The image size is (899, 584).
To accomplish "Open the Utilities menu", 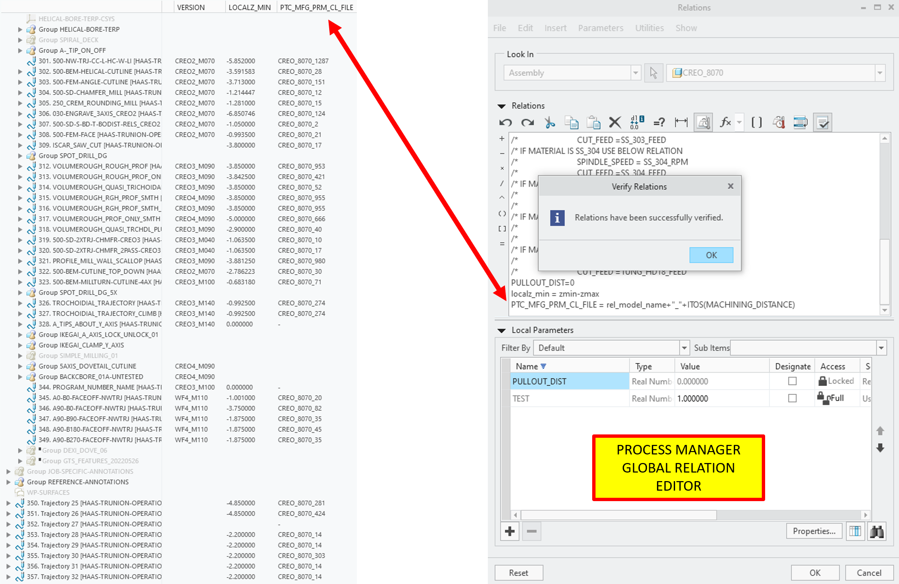I will tap(649, 28).
